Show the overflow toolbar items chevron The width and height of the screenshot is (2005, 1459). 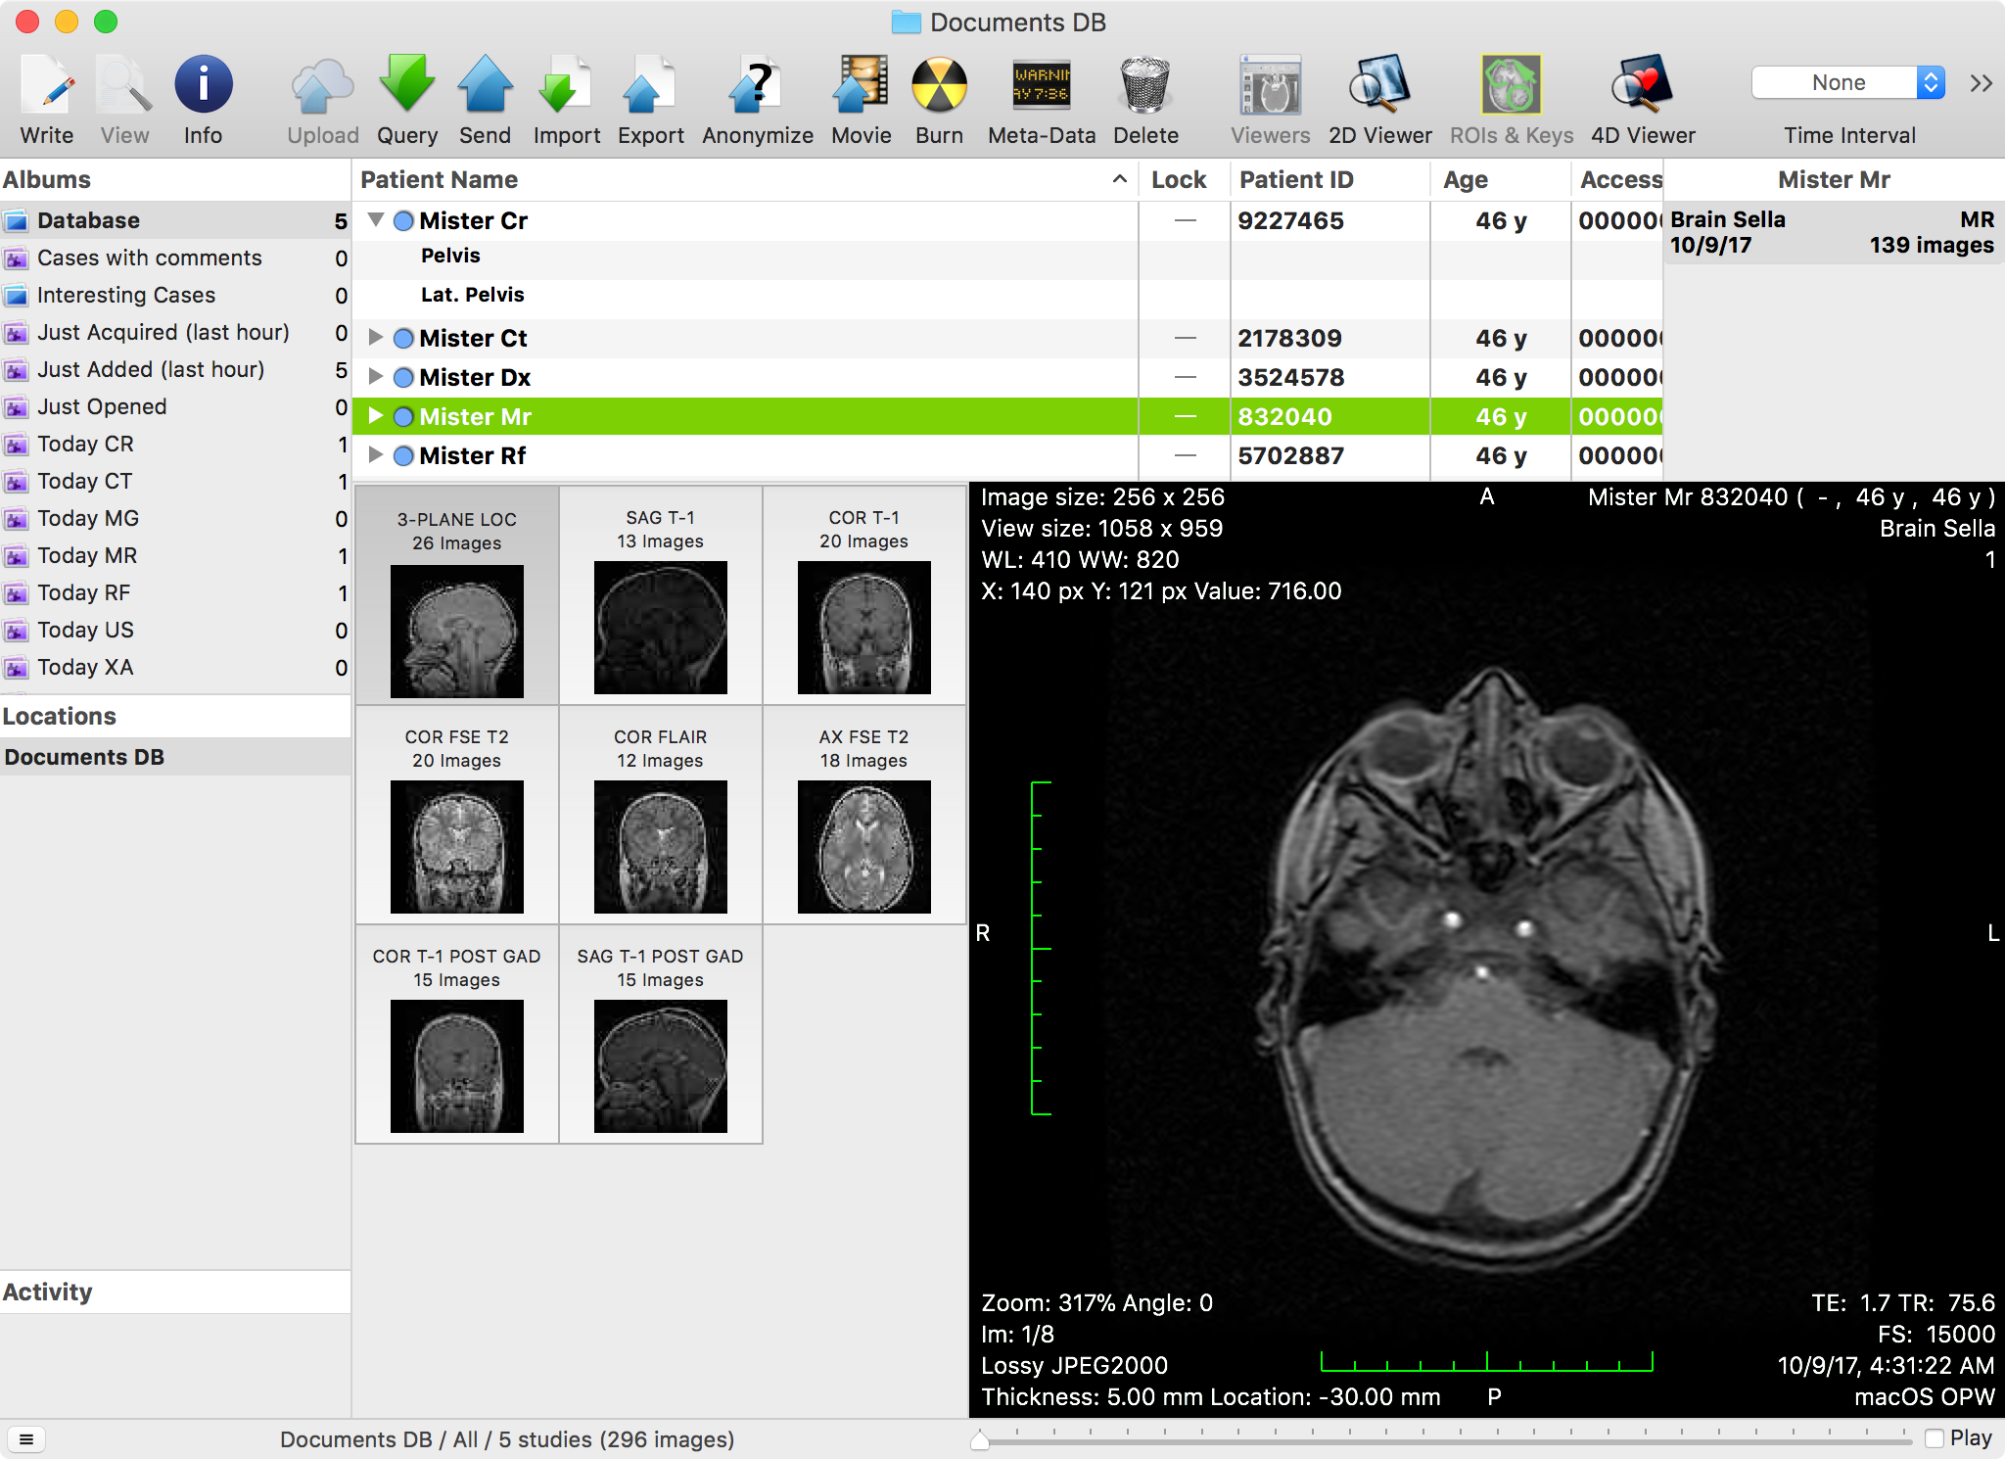coord(1981,83)
